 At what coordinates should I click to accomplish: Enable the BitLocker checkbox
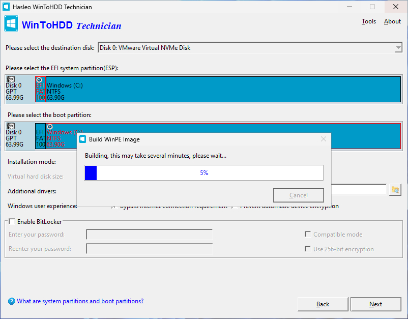[12, 222]
